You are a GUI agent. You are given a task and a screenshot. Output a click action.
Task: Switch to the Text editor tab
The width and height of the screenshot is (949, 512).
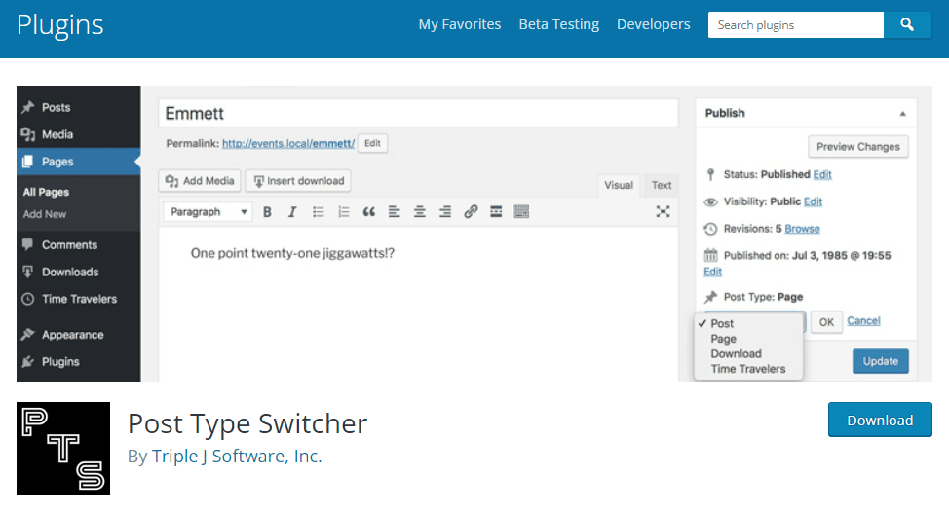(662, 186)
